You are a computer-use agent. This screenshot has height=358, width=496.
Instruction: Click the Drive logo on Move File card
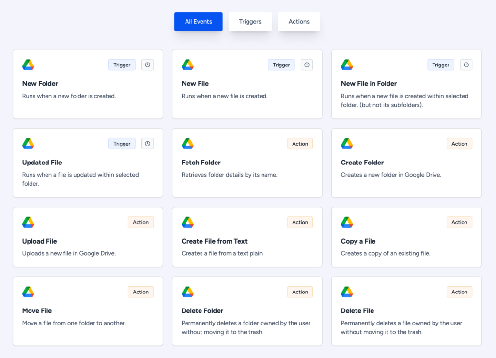[x=28, y=292]
